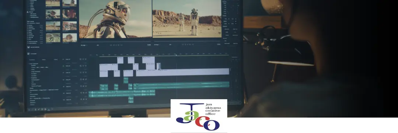Click the panel icon above the timeline track list
Viewport: 398px width, 133px height.
28,54
